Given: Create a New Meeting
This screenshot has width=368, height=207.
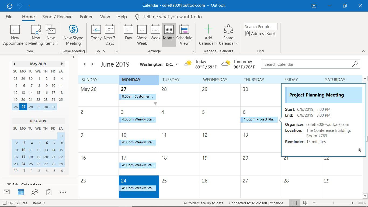Looking at the screenshot, I should pos(36,35).
